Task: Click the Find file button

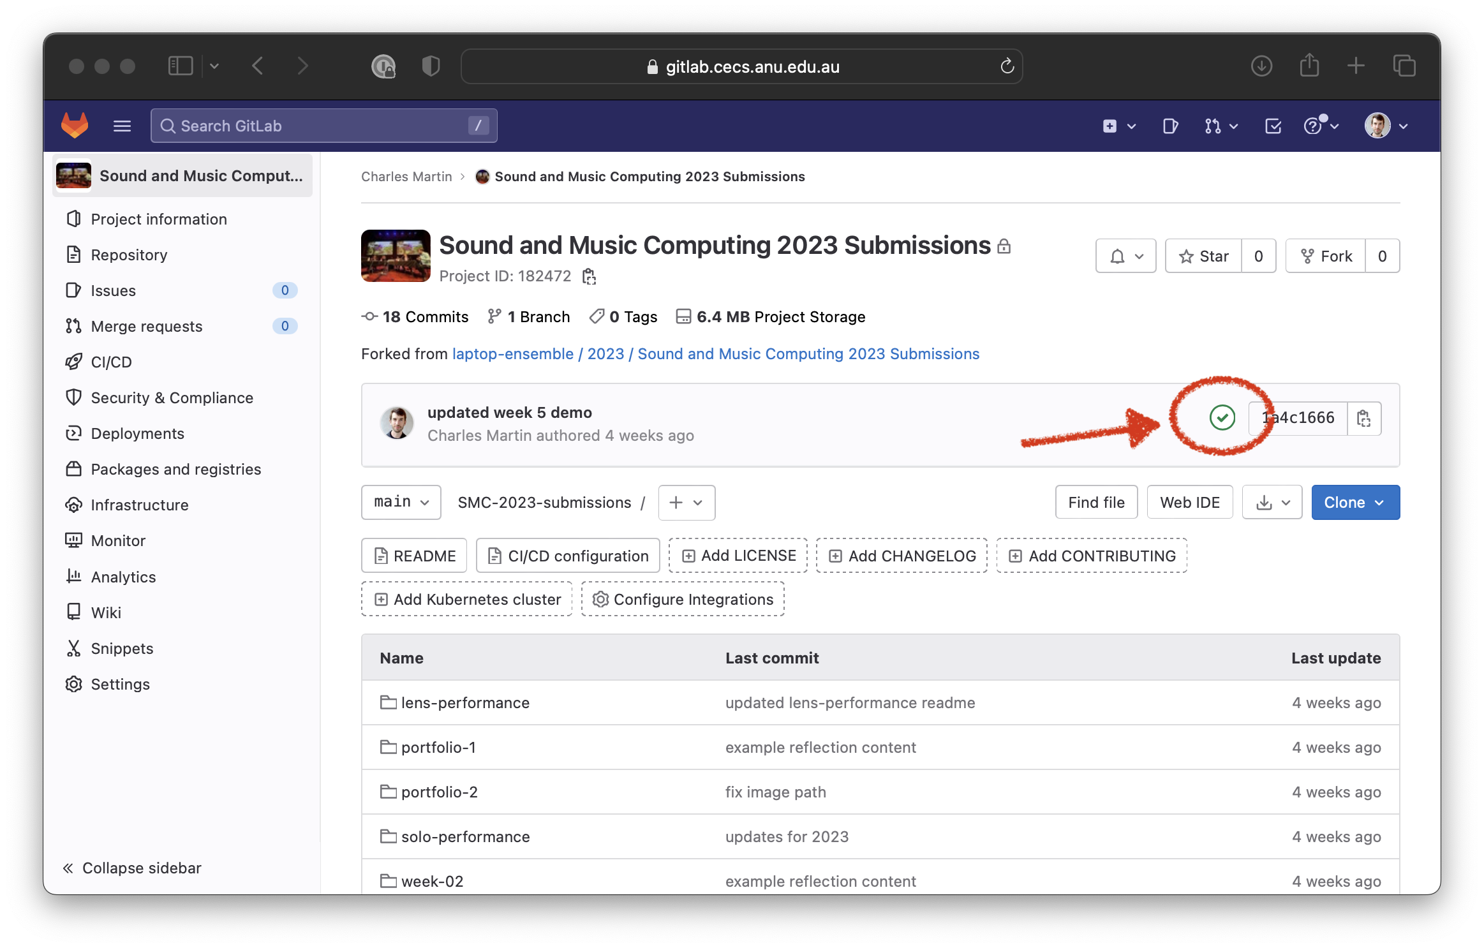Action: coord(1096,503)
